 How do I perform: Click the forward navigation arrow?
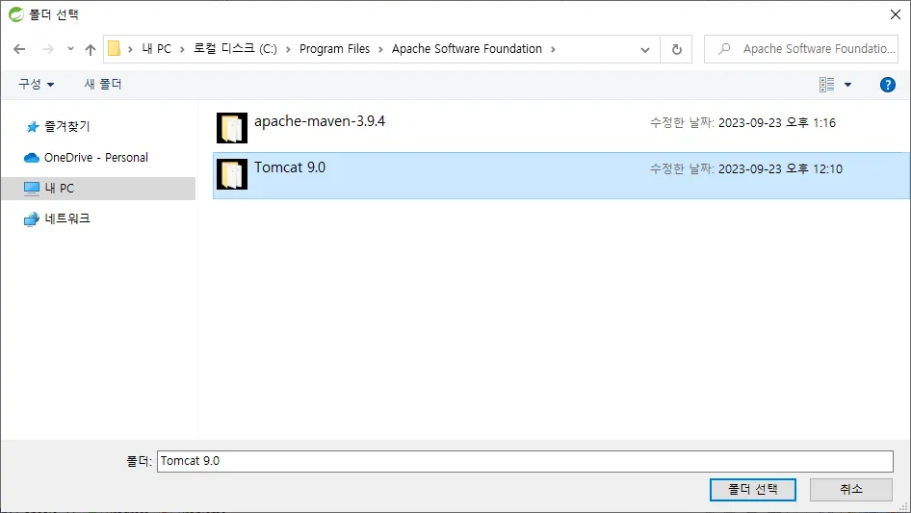(x=47, y=49)
